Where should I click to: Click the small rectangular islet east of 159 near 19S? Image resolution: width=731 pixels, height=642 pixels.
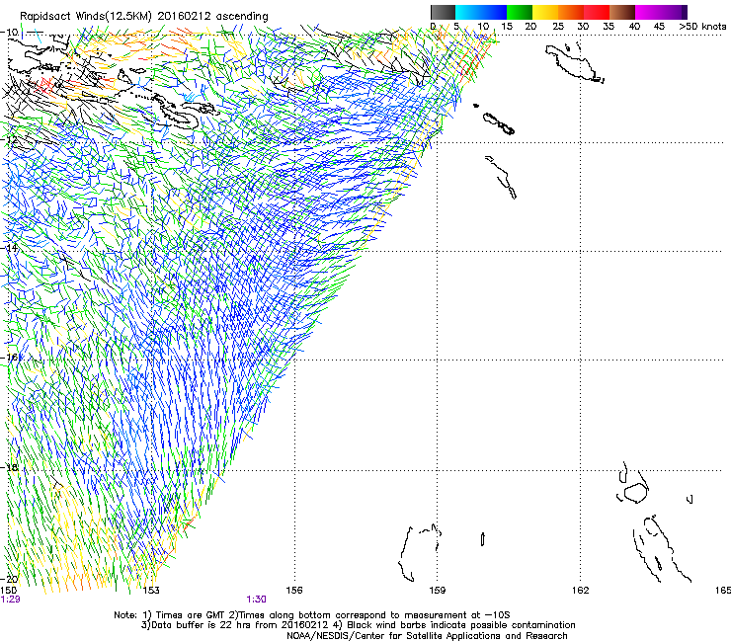(x=482, y=539)
